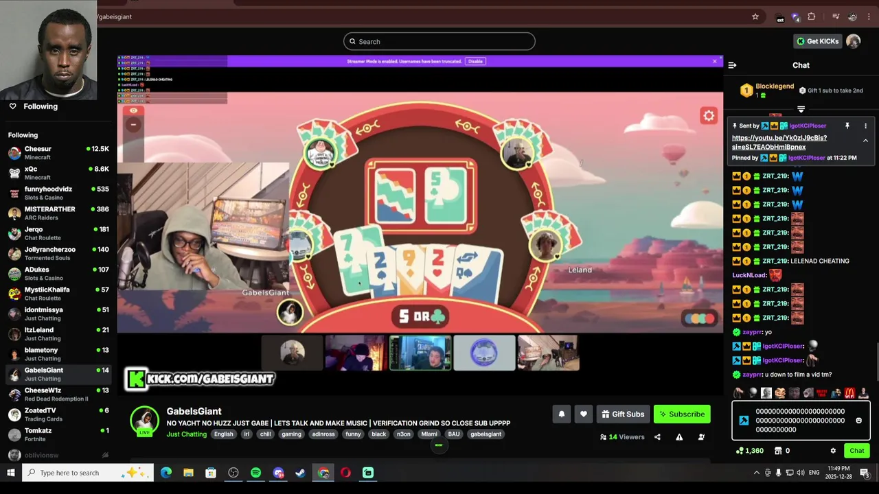
Task: Open funnyhoodvidz channel in sidebar
Action: [58, 193]
